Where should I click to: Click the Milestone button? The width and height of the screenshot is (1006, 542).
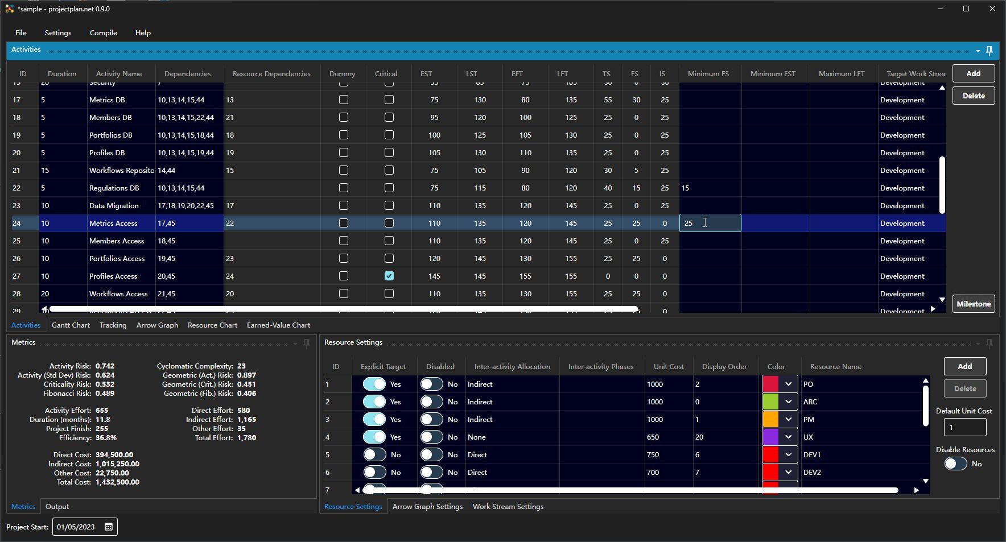tap(974, 304)
